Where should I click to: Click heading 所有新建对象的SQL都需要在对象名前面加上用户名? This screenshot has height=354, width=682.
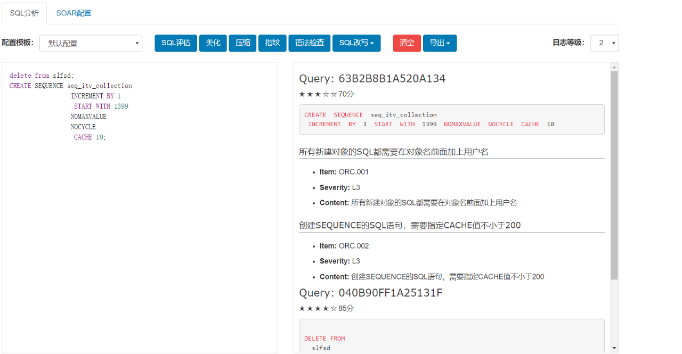point(394,152)
